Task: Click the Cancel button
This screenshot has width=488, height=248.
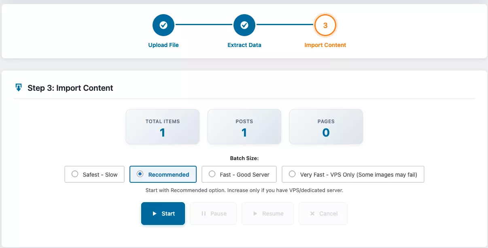Action: pos(323,214)
